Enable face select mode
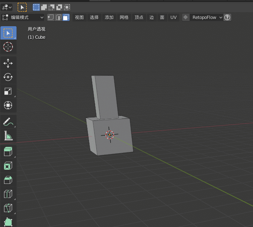253x227 pixels. (x=66, y=17)
